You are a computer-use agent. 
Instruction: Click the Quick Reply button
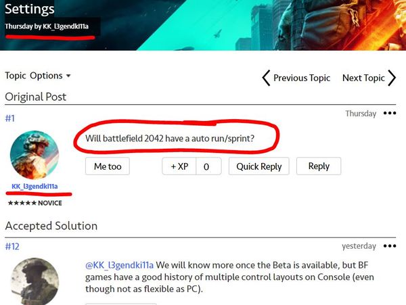pyautogui.click(x=259, y=166)
